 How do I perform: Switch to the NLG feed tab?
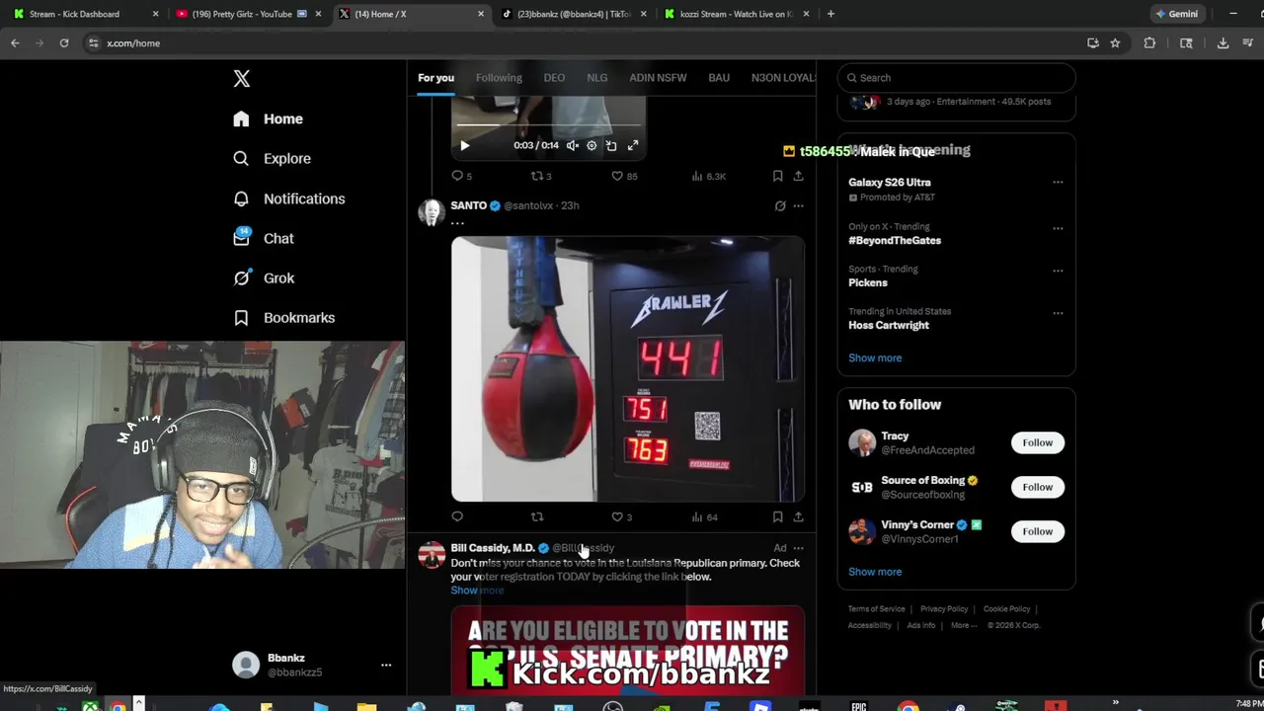pyautogui.click(x=597, y=78)
